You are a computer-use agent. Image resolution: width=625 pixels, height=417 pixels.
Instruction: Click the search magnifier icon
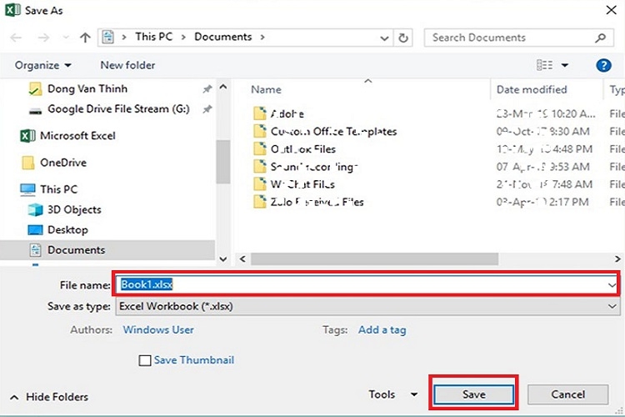599,38
